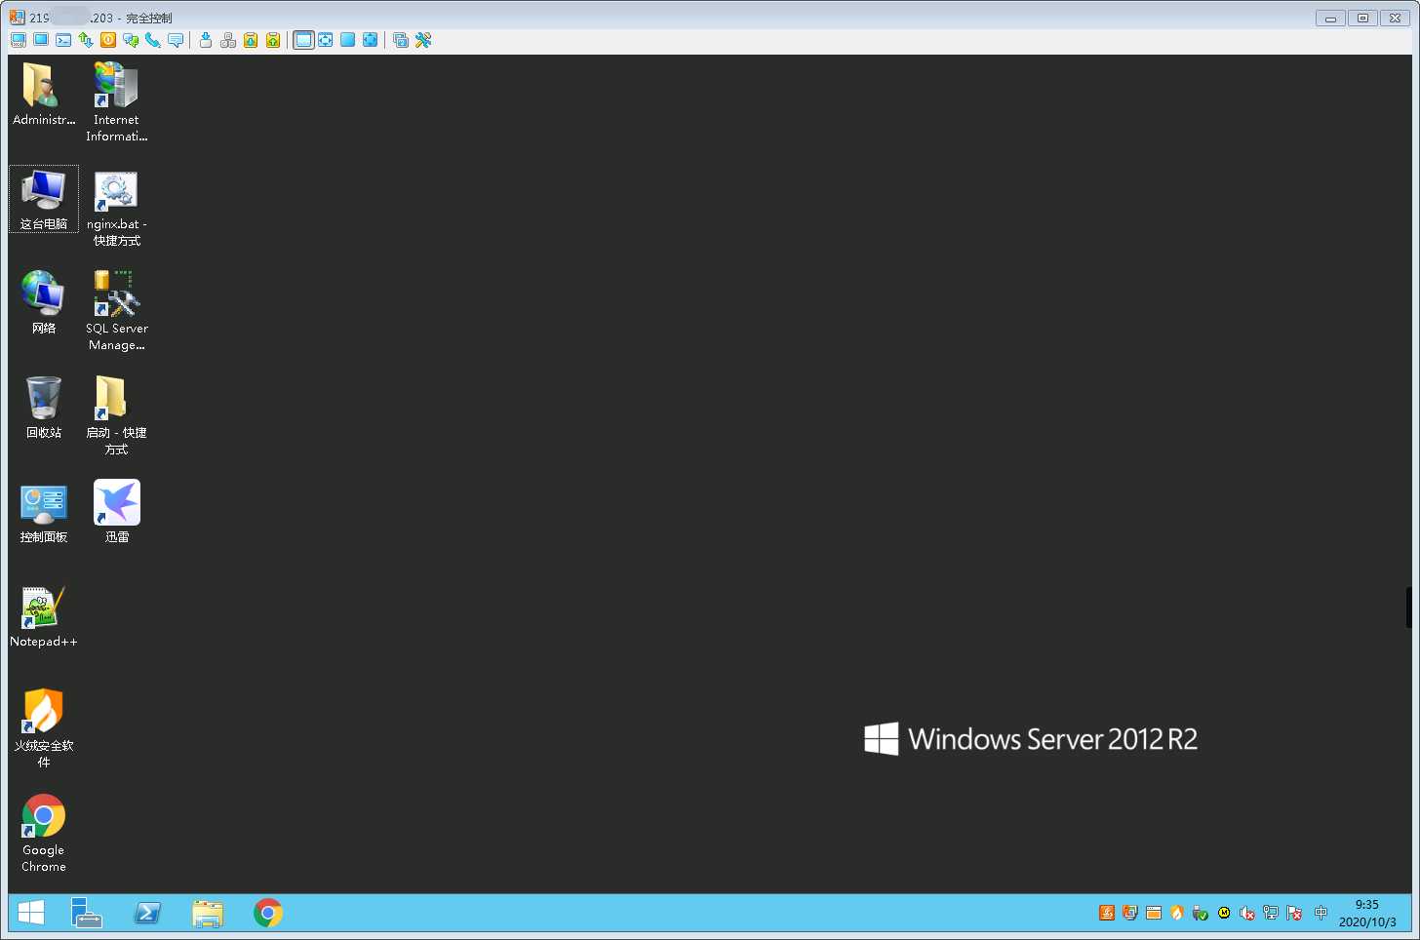
Task: Click the safely remove hardware tray icon
Action: 1201,913
